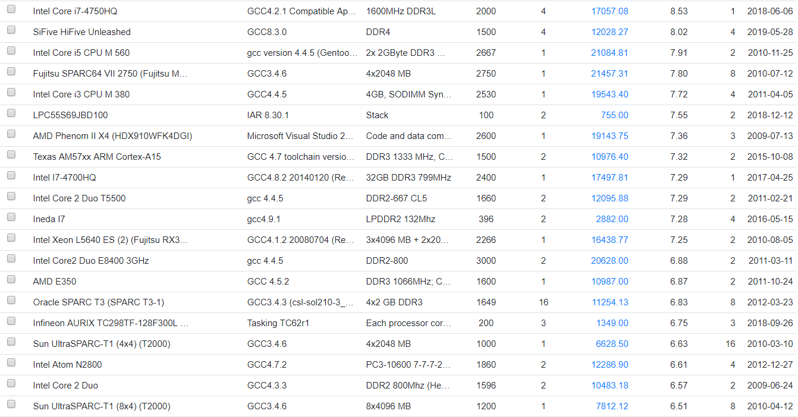Follow the 6628.50 score link
The image size is (798, 417).
pos(612,344)
